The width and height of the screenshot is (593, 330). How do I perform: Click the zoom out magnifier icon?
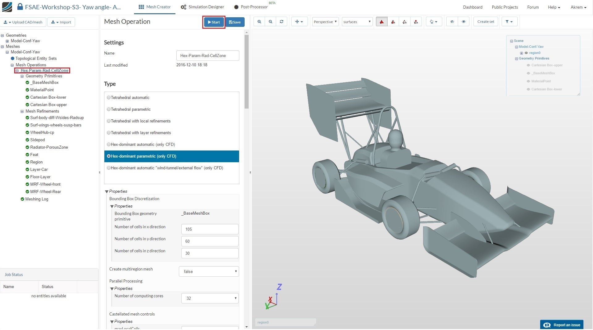(x=270, y=22)
